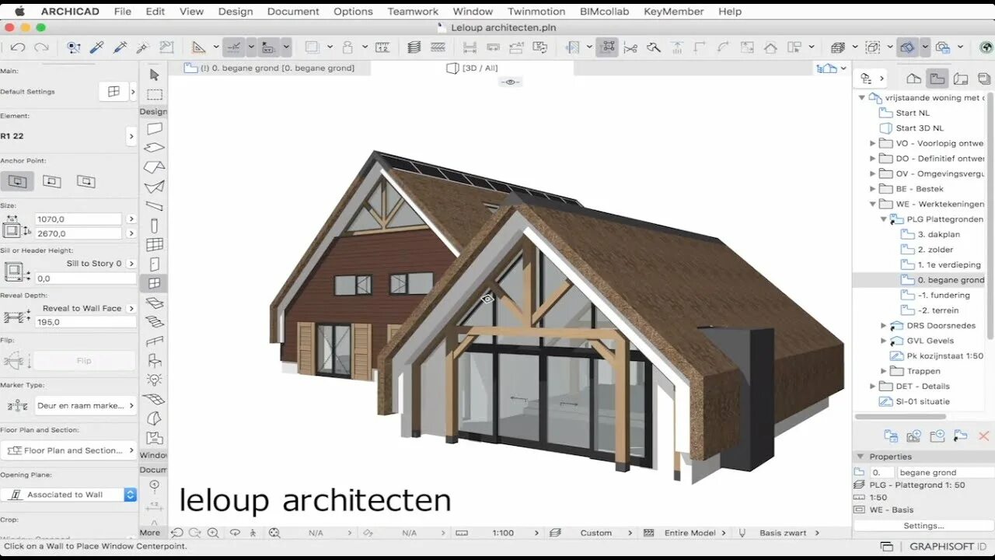Expand the DO - Definitief ontwerp folder
Image resolution: width=995 pixels, height=560 pixels.
tap(873, 159)
